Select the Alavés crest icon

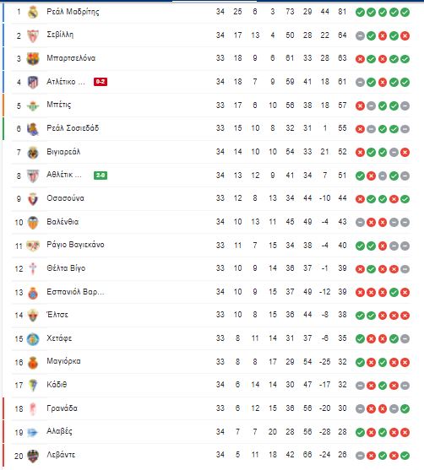pos(32,432)
